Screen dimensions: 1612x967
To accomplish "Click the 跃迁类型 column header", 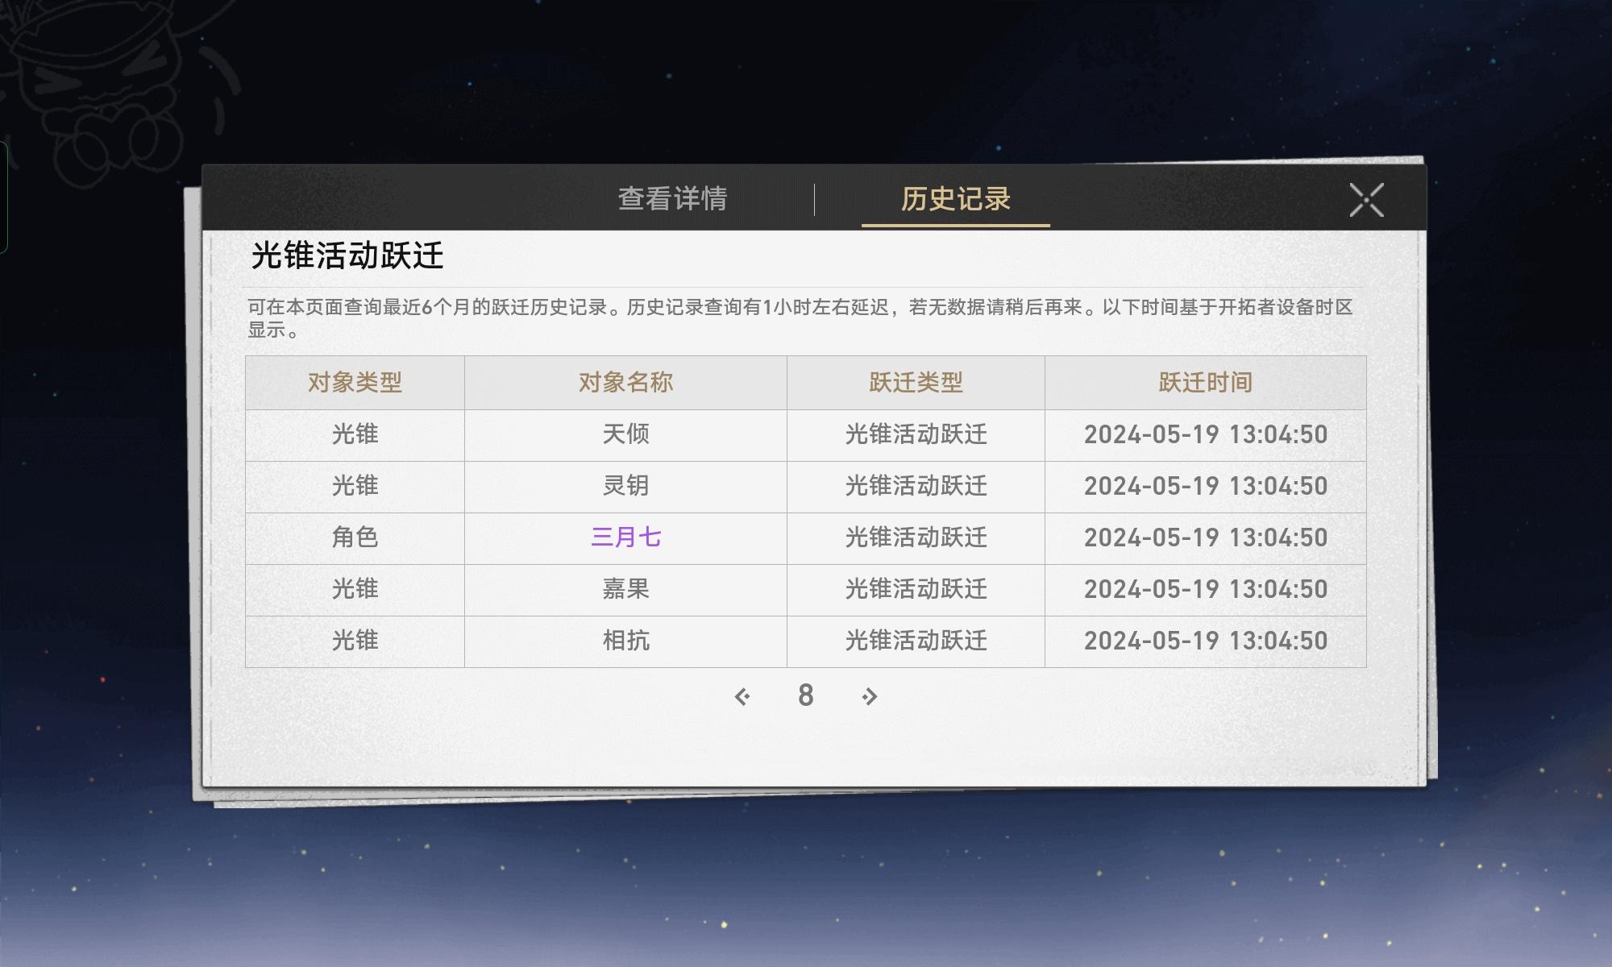I will 916,382.
